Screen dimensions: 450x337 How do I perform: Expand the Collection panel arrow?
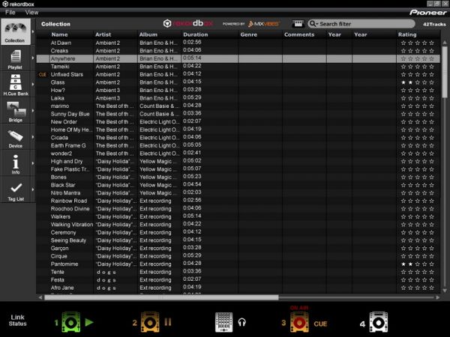(33, 31)
